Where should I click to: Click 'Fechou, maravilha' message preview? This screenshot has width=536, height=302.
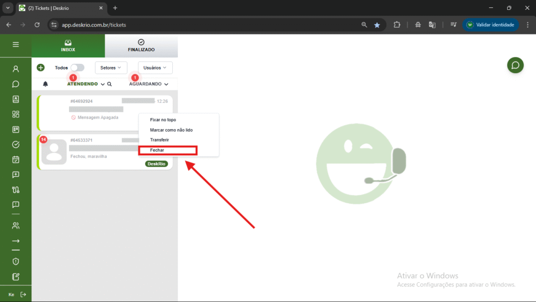88,156
